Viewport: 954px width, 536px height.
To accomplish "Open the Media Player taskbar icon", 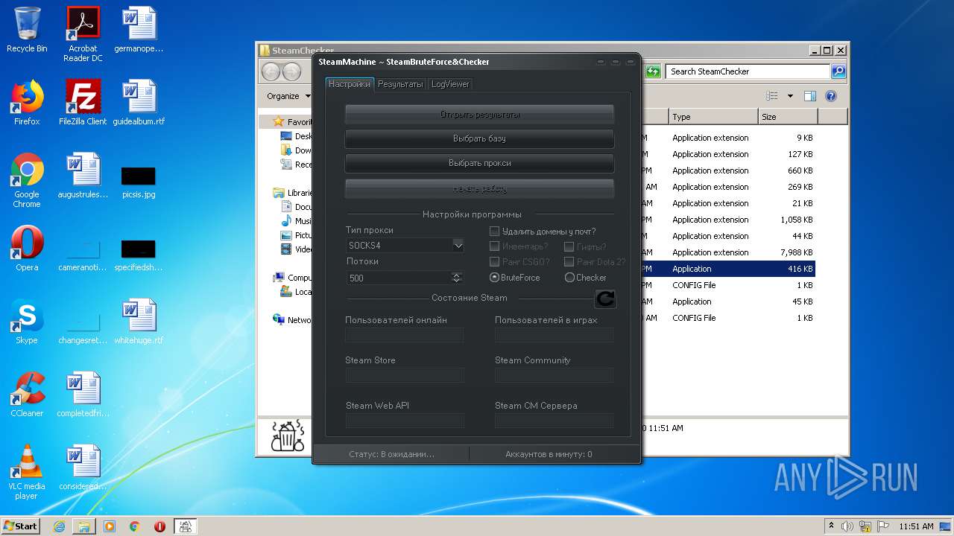I will coord(110,526).
